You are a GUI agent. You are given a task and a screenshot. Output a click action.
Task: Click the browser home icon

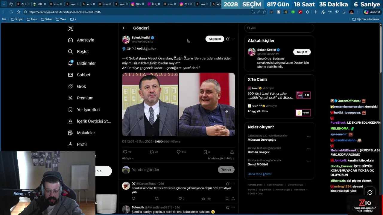click(x=18, y=12)
